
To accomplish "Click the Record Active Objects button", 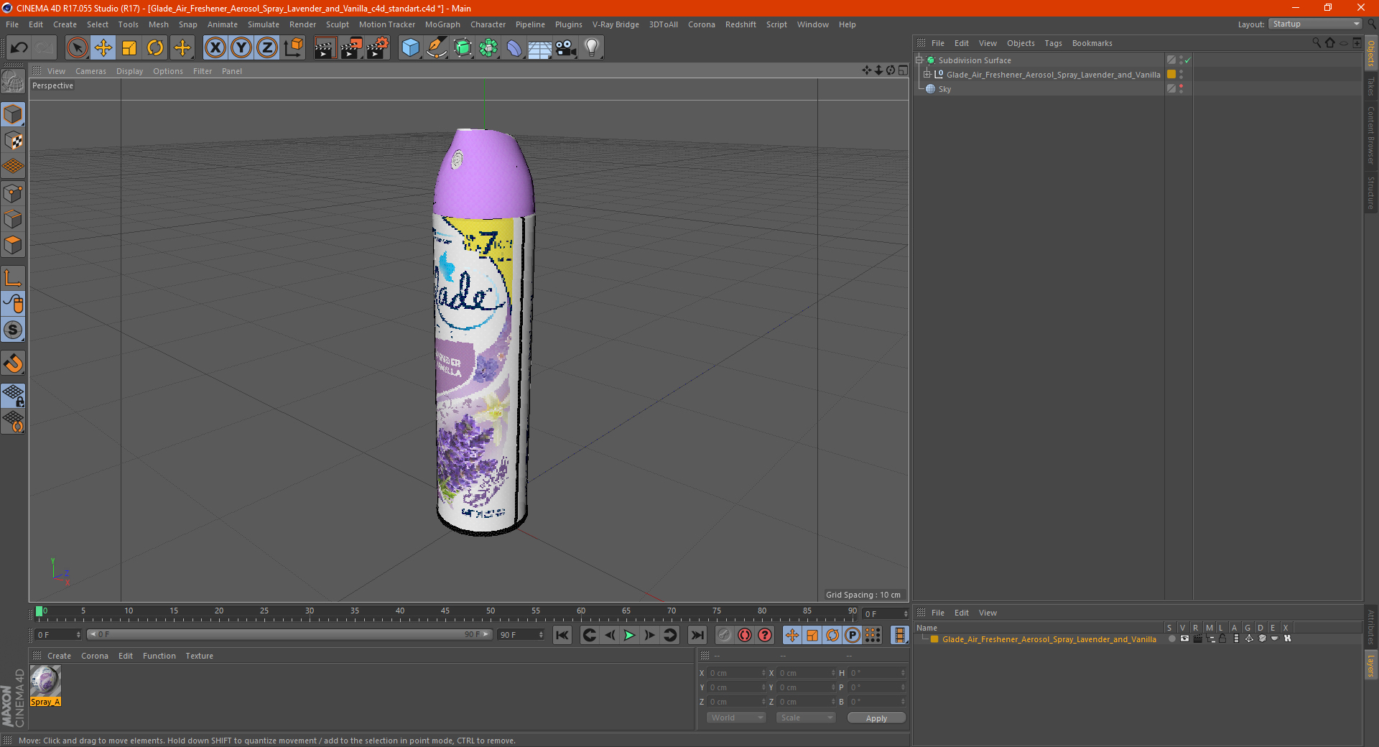I will pos(724,635).
